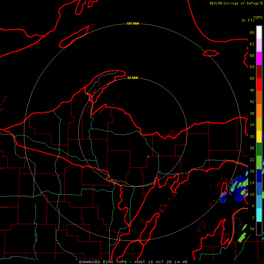Viewport: 264px width, 264px height.
Task: Click the legend value 54
Action: 252,67
